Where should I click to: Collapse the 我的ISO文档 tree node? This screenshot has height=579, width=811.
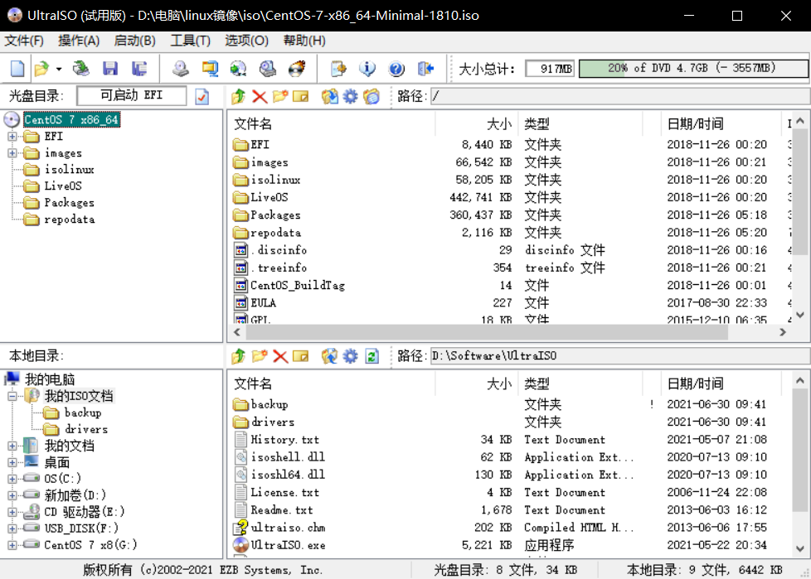click(x=12, y=396)
